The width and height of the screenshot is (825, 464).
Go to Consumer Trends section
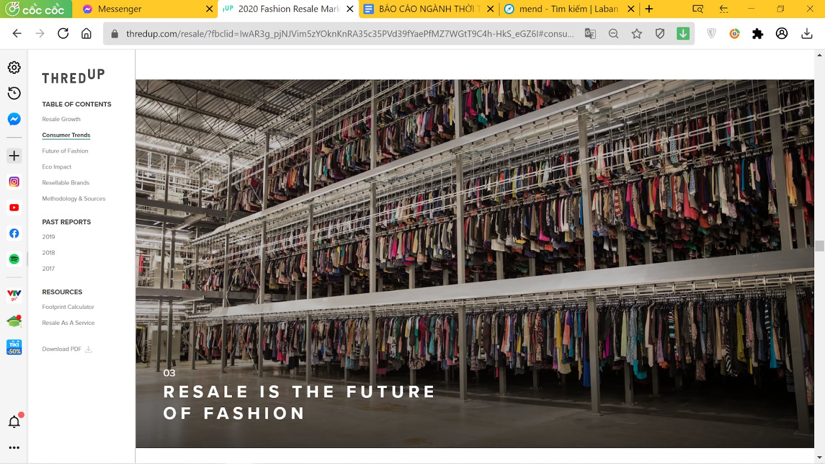[x=66, y=135]
